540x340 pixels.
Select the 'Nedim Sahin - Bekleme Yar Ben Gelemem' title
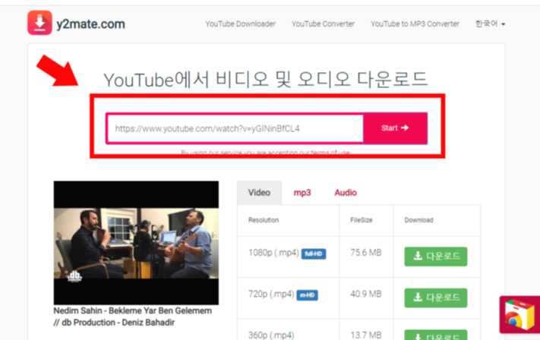133,316
